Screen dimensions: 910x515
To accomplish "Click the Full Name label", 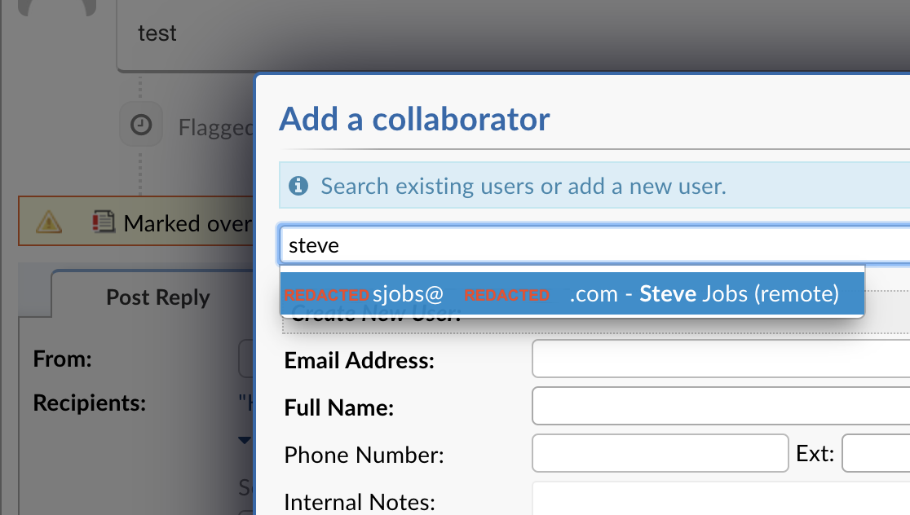I will [x=339, y=407].
